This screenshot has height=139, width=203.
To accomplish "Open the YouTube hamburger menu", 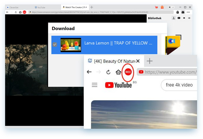I will (x=95, y=85).
